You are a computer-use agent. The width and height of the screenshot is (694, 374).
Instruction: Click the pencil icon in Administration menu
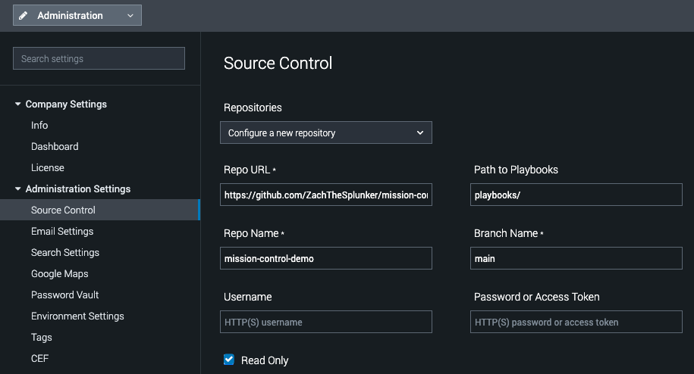pyautogui.click(x=24, y=15)
